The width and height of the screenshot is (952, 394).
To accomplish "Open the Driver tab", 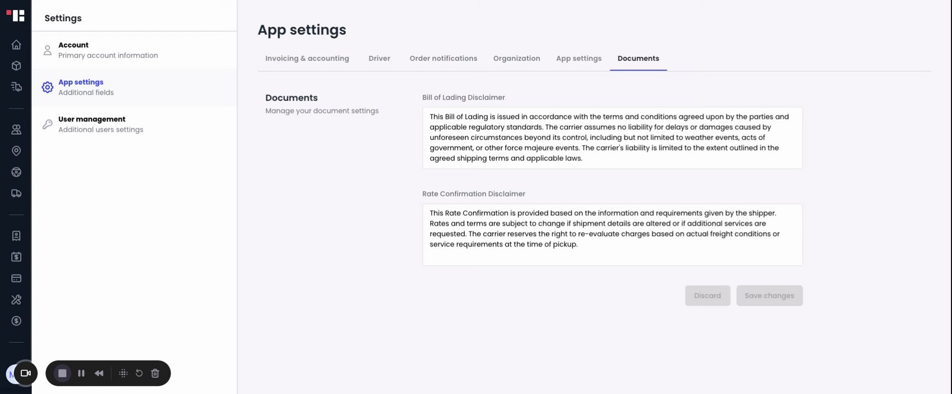I will pos(379,59).
